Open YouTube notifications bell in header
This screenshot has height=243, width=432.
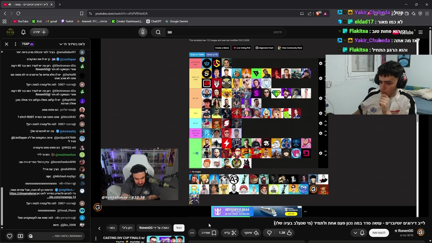[x=23, y=32]
